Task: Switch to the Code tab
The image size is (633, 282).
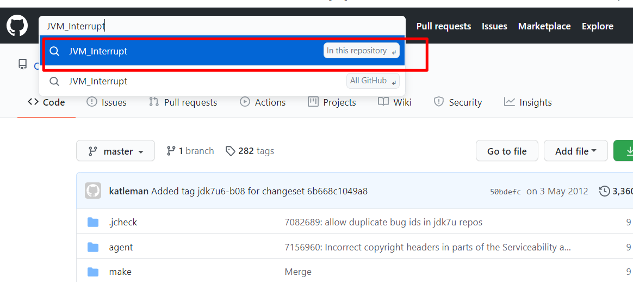Action: 46,102
